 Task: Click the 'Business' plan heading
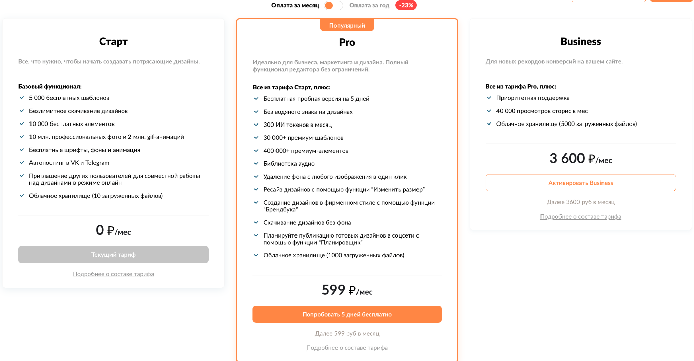[580, 41]
